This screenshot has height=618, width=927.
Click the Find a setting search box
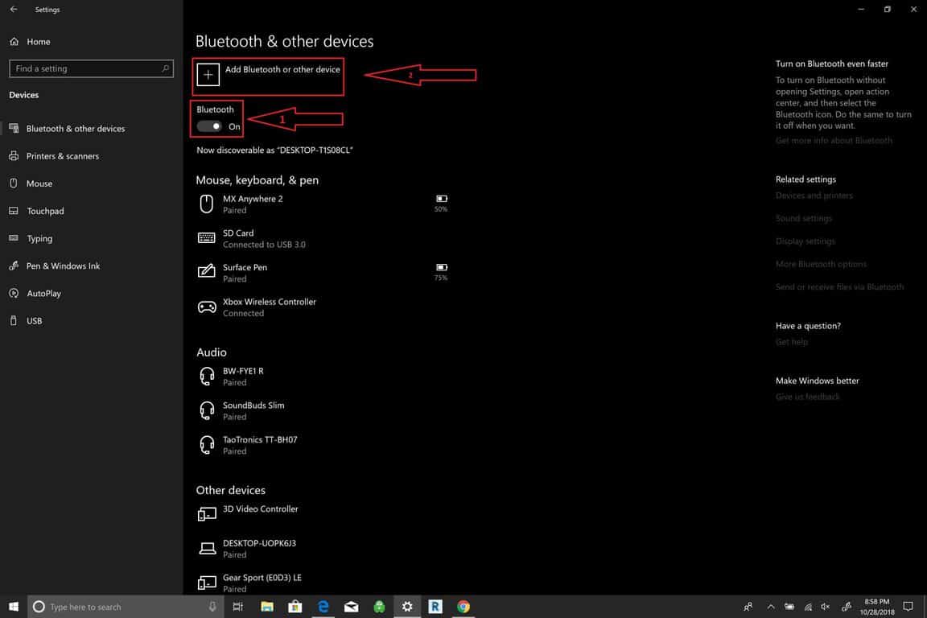(90, 68)
